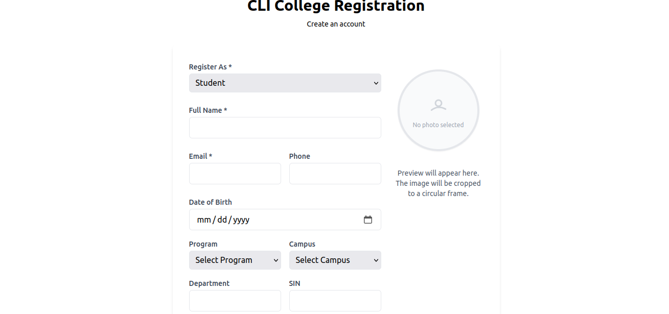Select the year segment of birth date
Viewport: 669px width, 314px height.
pyautogui.click(x=241, y=220)
